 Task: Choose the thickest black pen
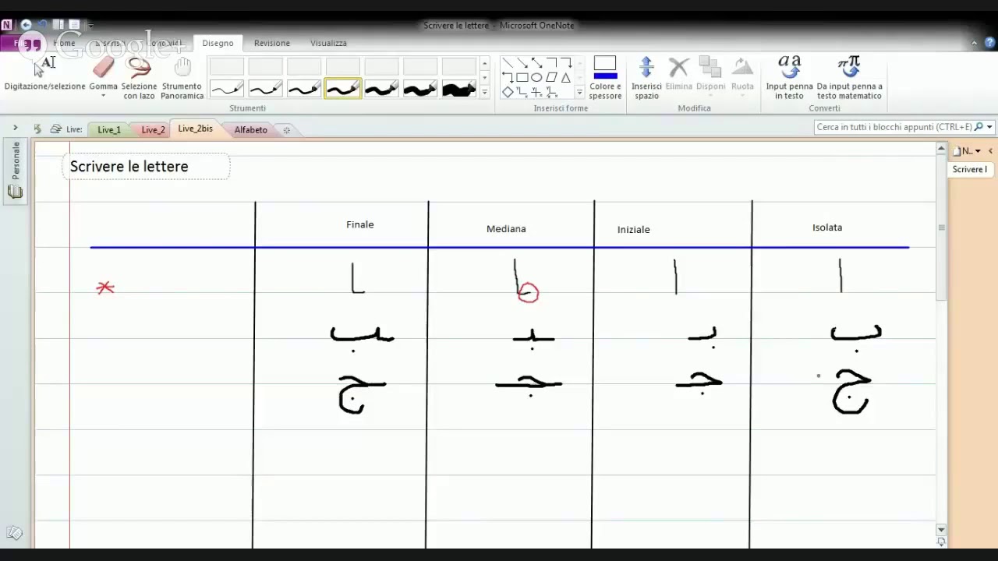[x=459, y=89]
